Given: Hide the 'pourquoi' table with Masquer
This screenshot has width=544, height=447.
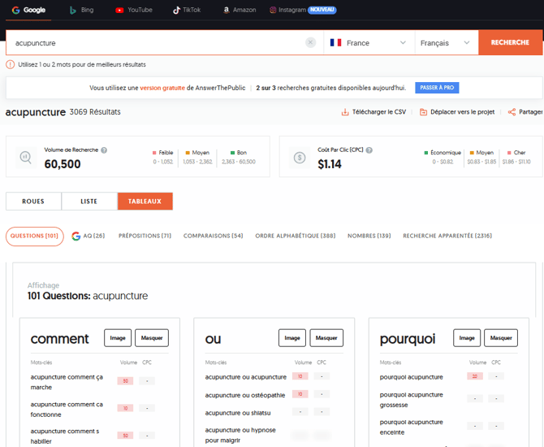Looking at the screenshot, I should (501, 338).
